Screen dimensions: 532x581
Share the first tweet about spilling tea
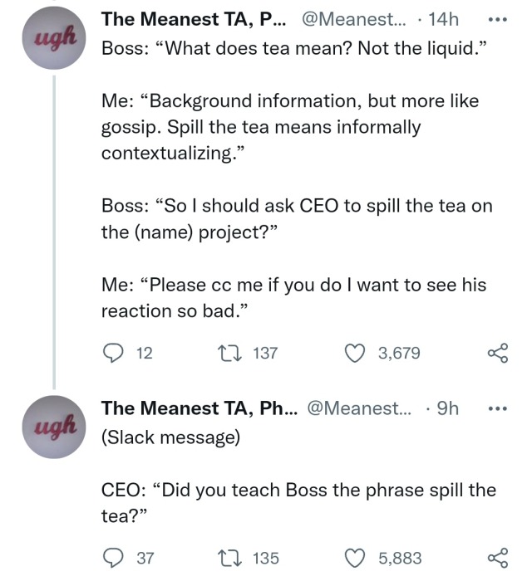click(497, 353)
